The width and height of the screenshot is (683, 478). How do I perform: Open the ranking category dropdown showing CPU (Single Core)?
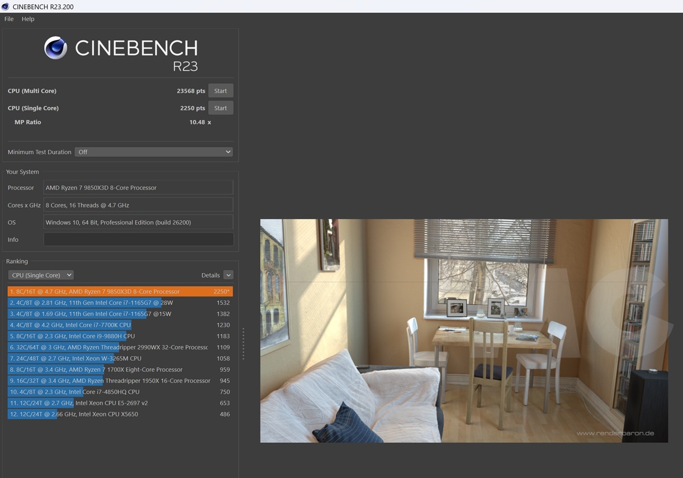[x=40, y=275]
